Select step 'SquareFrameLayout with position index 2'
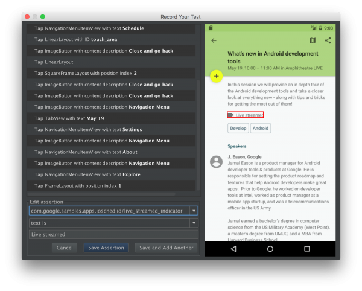The width and height of the screenshot is (362, 291). (x=111, y=73)
